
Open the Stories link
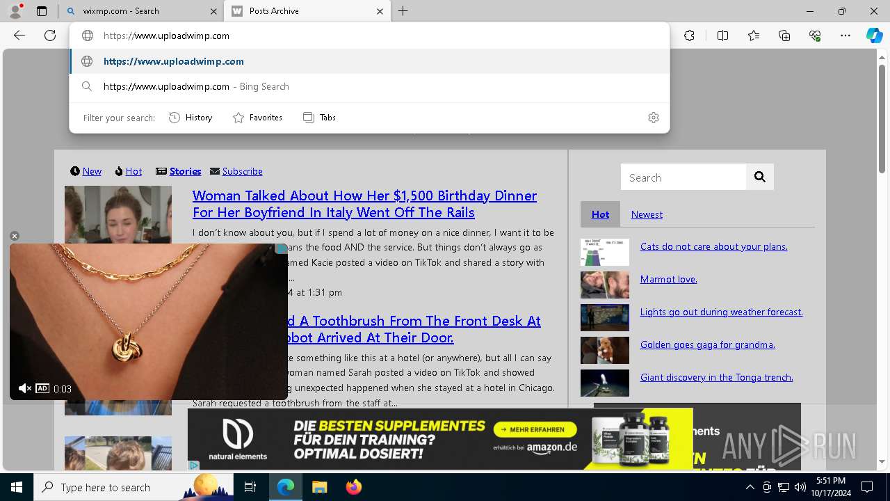[185, 171]
